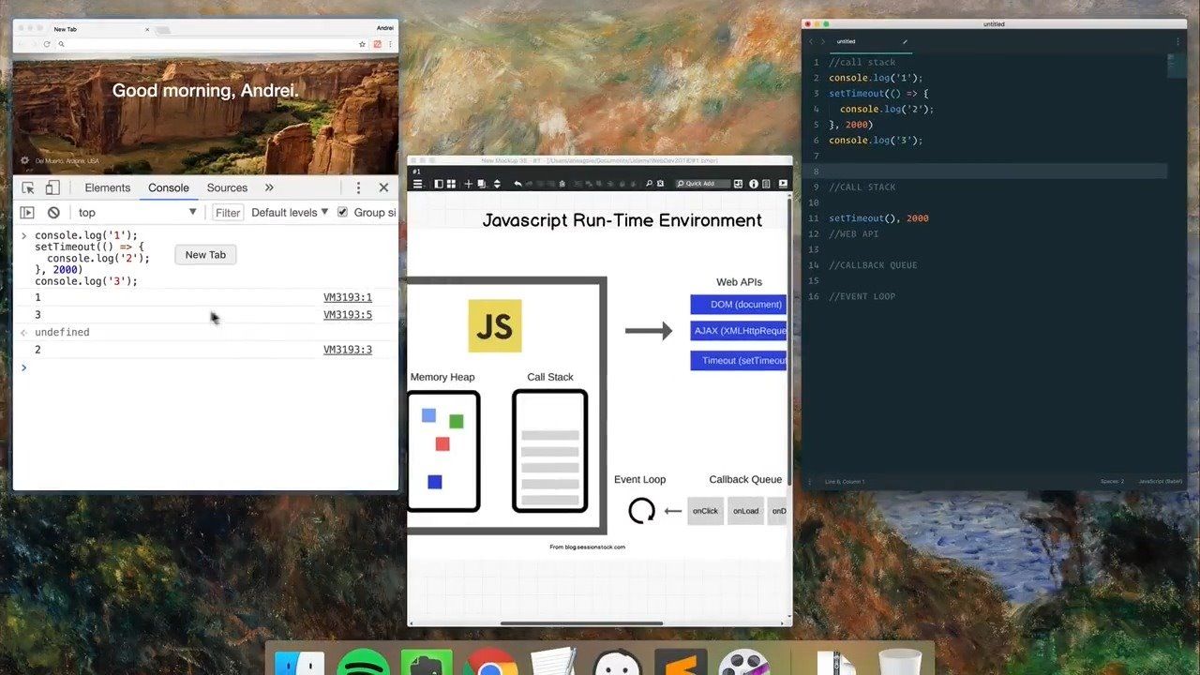The image size is (1200, 675).
Task: Expand the undefined return value arrow
Action: tap(24, 333)
